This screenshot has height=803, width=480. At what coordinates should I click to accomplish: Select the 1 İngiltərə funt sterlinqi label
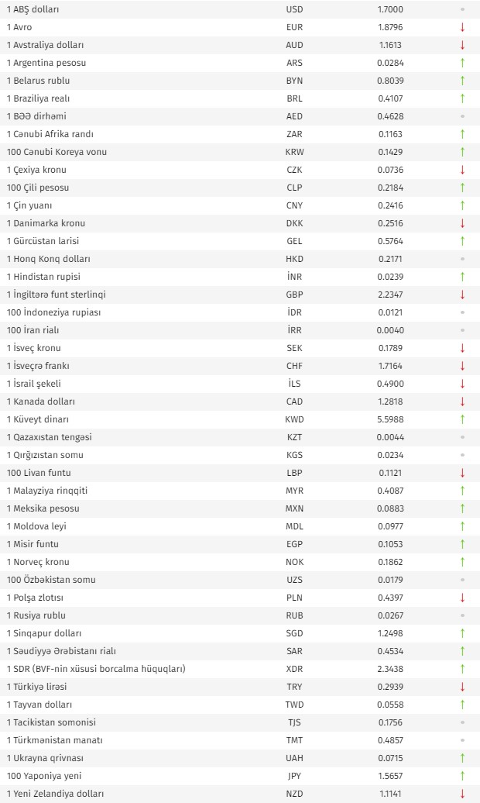coord(57,295)
